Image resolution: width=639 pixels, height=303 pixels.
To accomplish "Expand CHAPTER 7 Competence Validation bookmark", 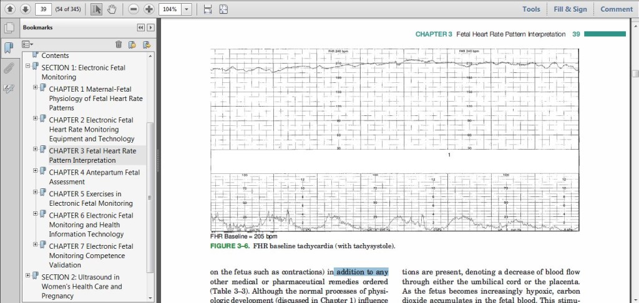I will click(x=36, y=244).
